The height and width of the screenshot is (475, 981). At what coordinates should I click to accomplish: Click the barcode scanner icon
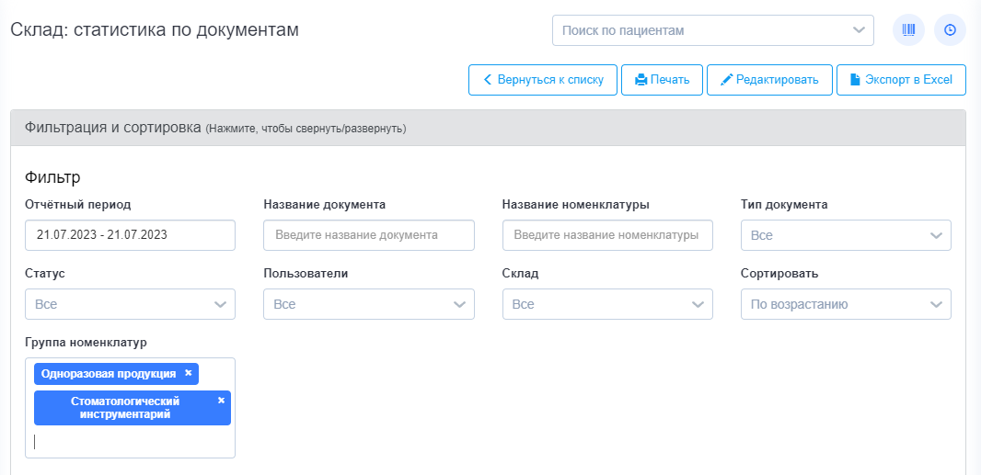tap(908, 30)
